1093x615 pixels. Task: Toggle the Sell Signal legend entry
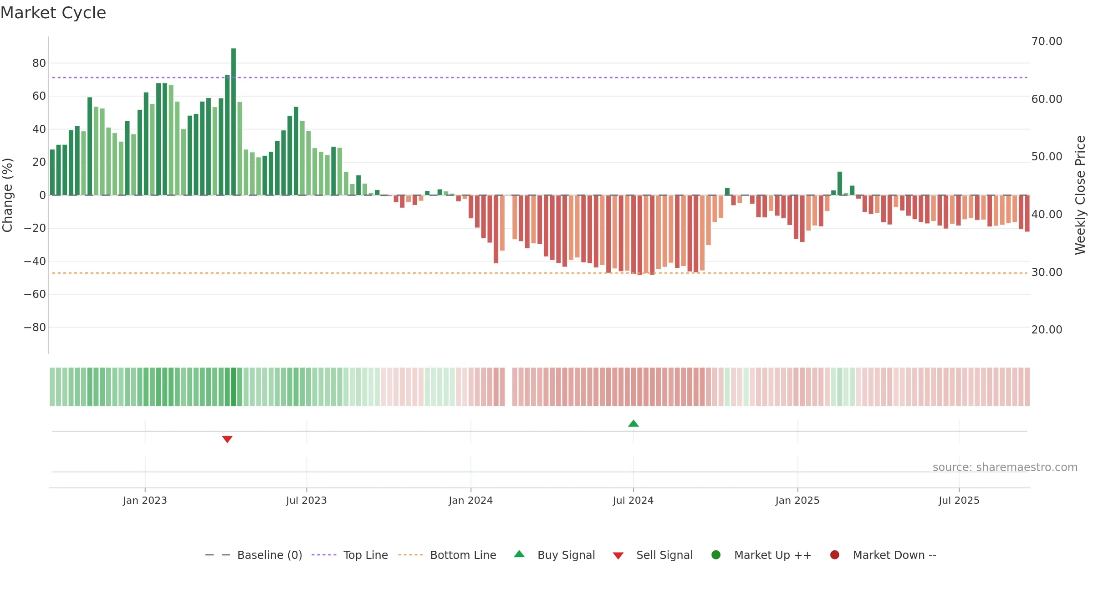pyautogui.click(x=653, y=555)
